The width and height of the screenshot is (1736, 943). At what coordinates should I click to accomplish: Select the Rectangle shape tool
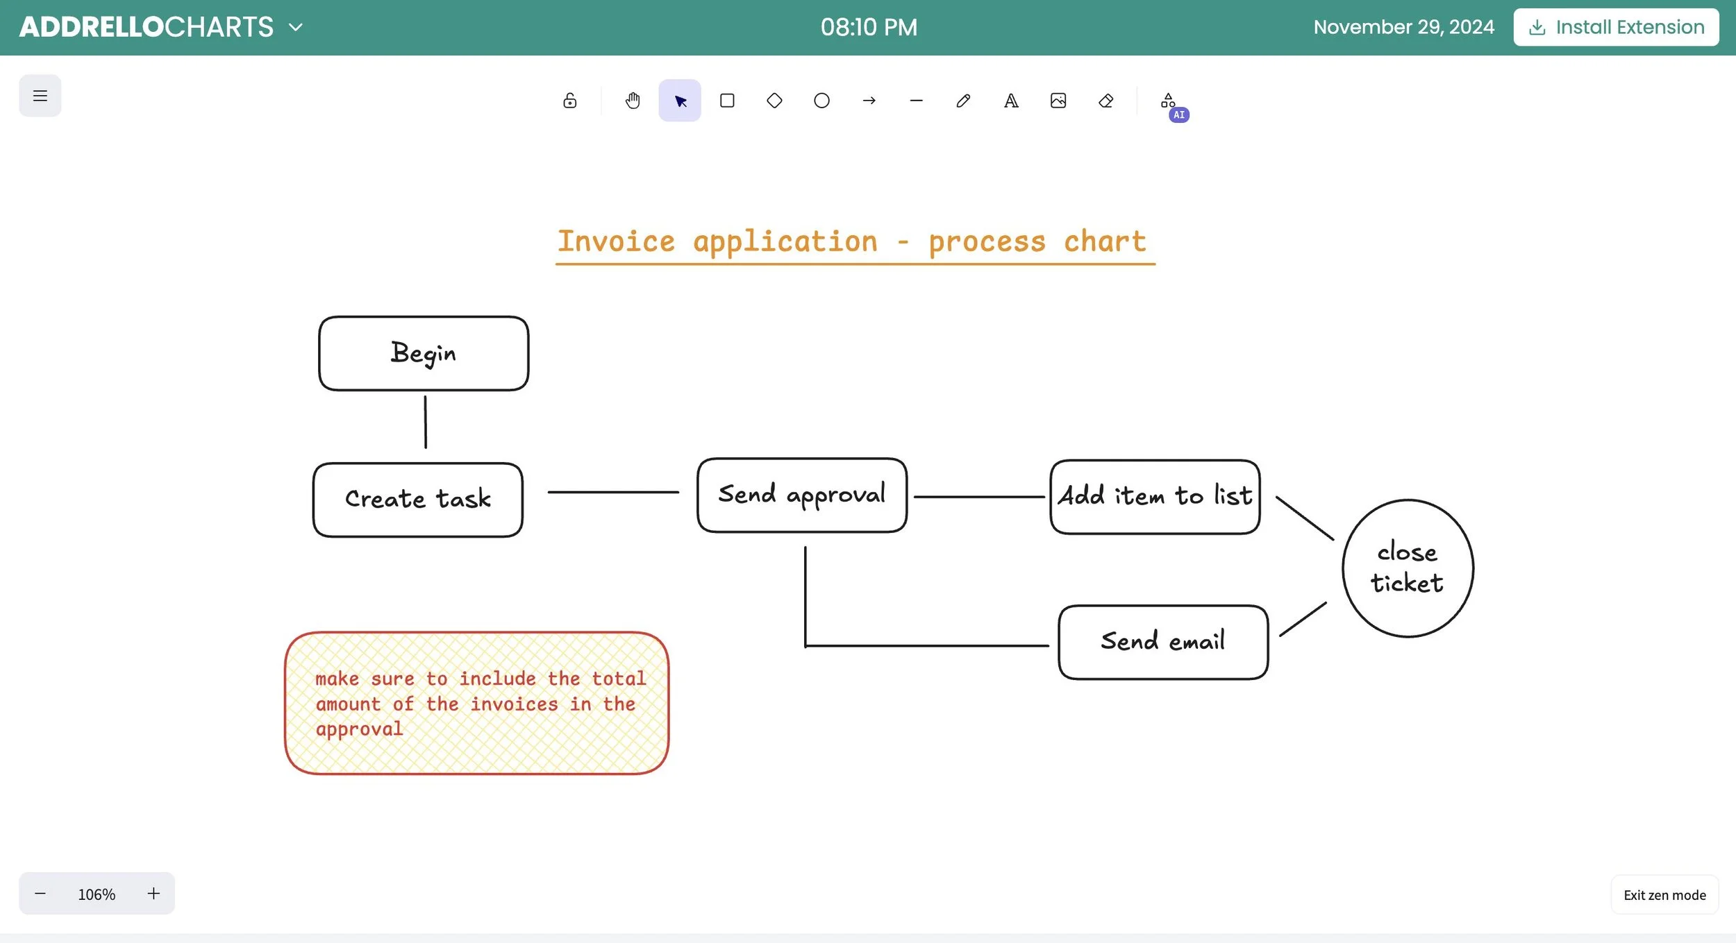[727, 101]
